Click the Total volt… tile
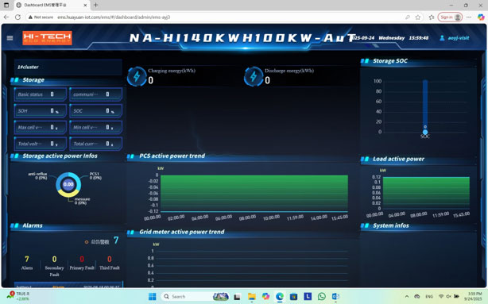Viewport: 488px width, 304px height. tap(41, 144)
